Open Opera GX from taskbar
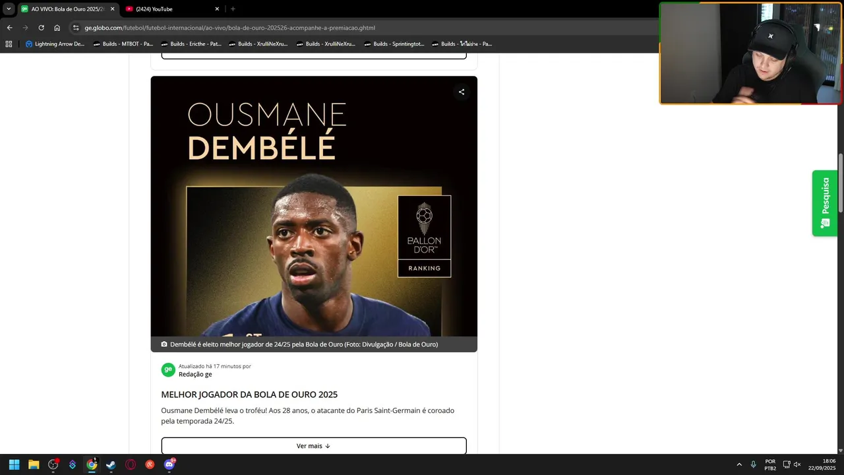 (x=131, y=464)
